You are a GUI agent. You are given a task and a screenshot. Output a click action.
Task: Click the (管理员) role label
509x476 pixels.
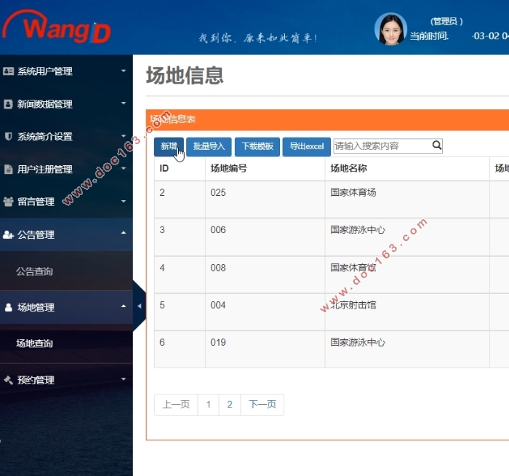point(446,21)
